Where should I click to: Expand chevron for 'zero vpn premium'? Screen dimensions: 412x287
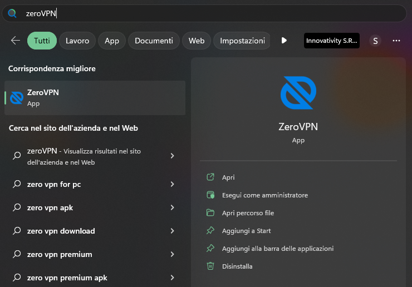(x=173, y=254)
